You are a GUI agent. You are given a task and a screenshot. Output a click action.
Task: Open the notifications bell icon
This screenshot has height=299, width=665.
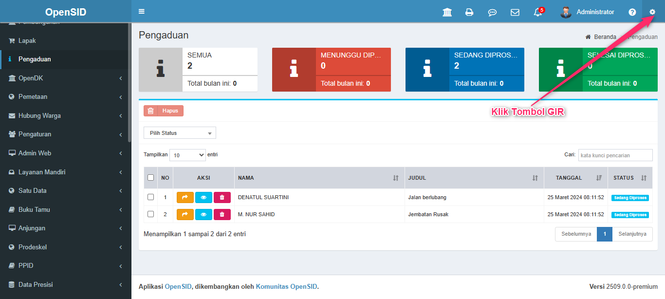coord(538,12)
